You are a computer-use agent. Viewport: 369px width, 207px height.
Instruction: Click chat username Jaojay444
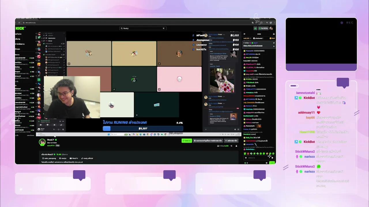pos(249,113)
